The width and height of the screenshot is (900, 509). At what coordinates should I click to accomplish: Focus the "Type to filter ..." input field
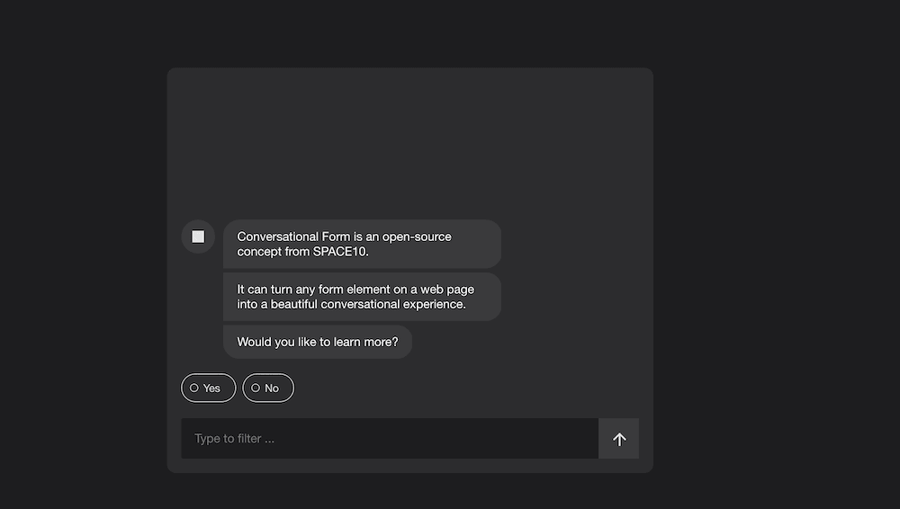coord(390,439)
